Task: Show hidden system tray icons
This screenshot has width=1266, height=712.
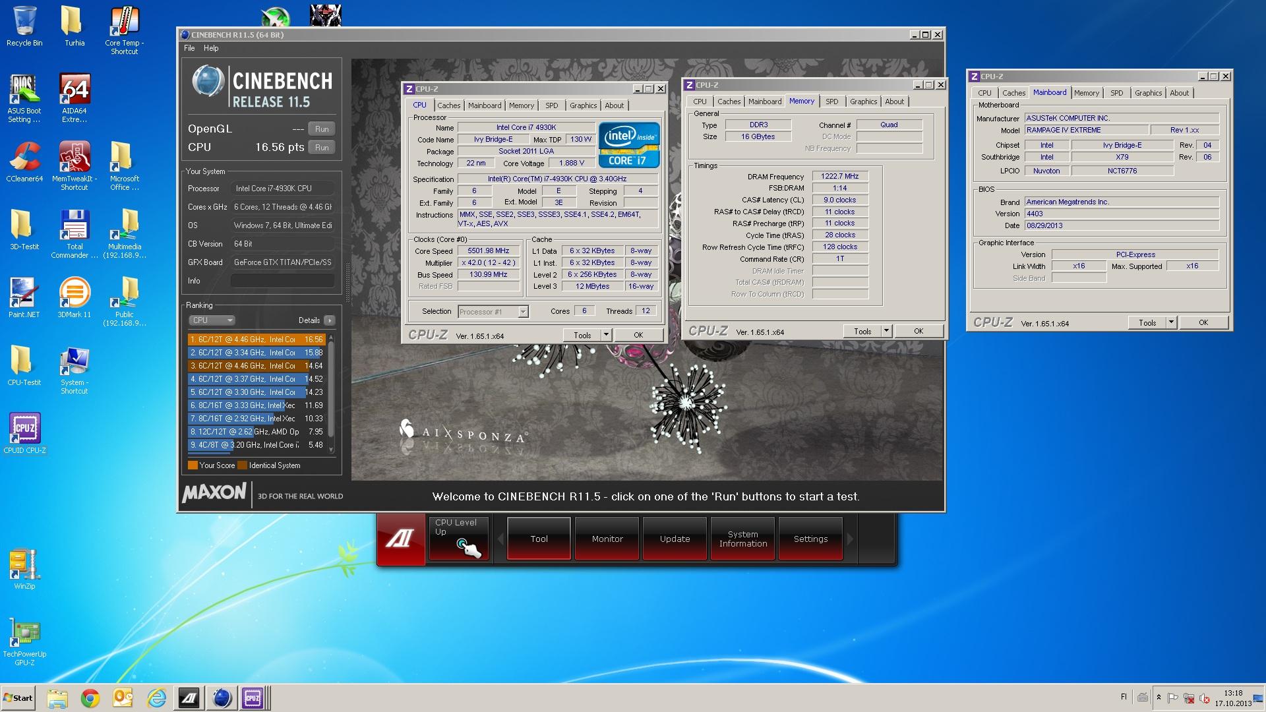Action: (x=1159, y=697)
